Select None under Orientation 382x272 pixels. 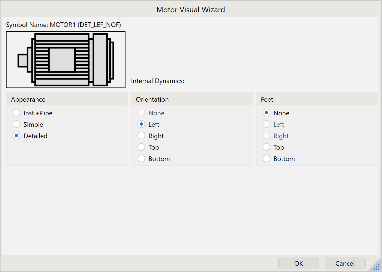(142, 113)
